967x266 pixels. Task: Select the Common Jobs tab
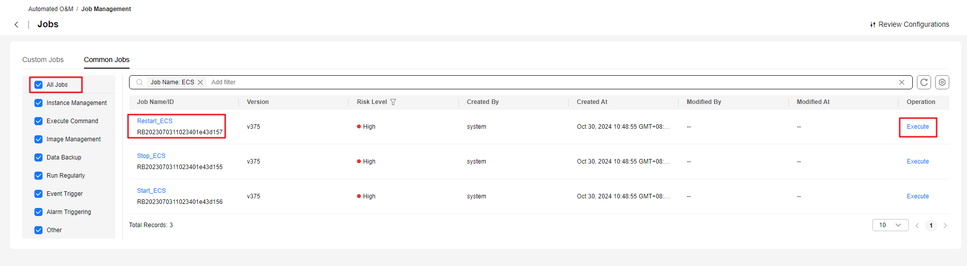[x=107, y=60]
